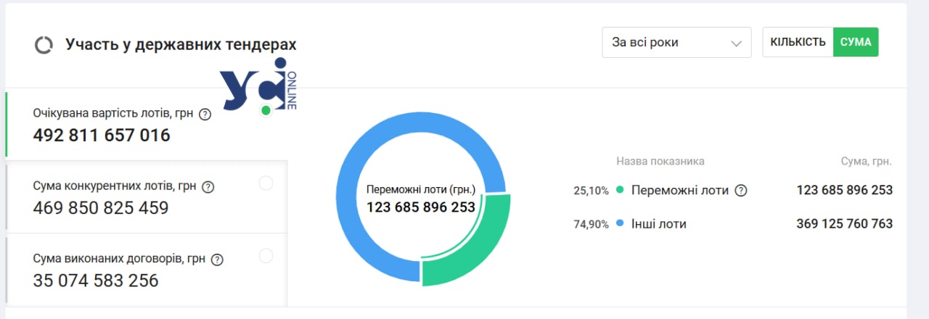Image resolution: width=929 pixels, height=319 pixels.
Task: Select the Сума виконаних договорів radio button
Action: (x=266, y=256)
